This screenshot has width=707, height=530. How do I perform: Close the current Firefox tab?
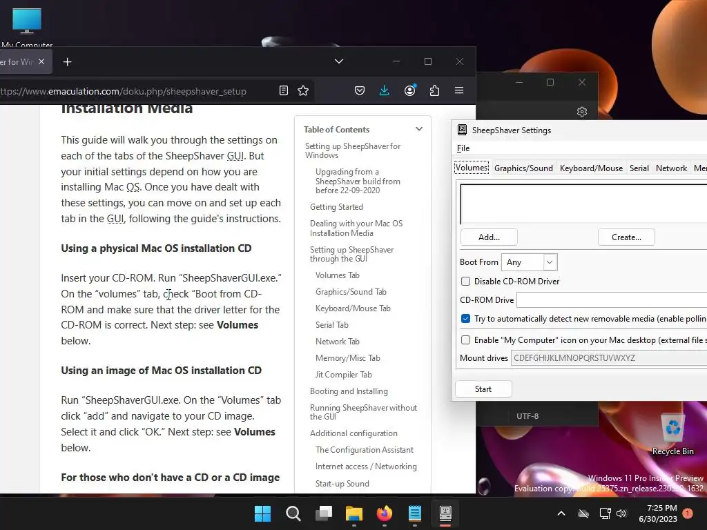click(x=41, y=61)
